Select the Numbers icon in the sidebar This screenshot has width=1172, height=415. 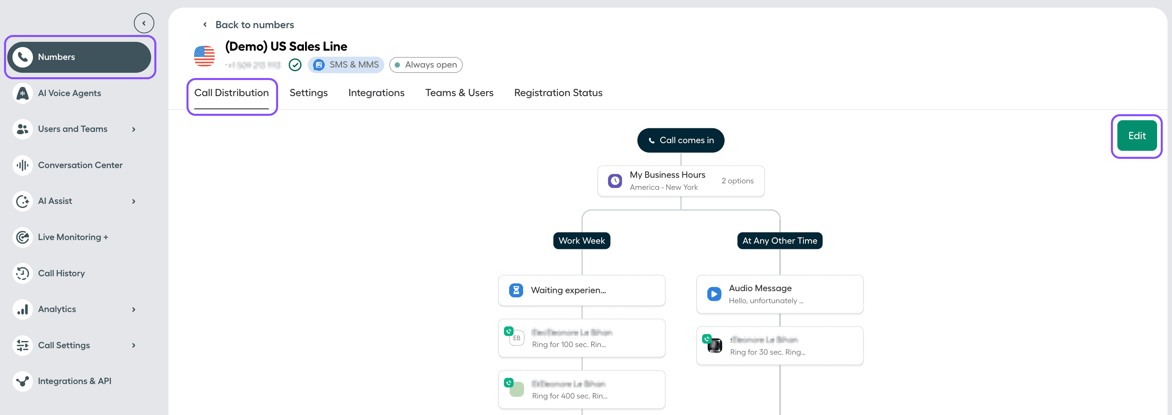pos(23,56)
